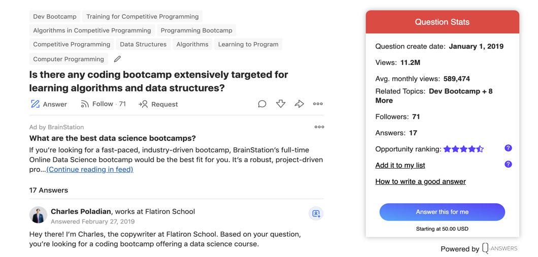The width and height of the screenshot is (538, 257).
Task: Open How to write a good answer
Action: coord(420,181)
